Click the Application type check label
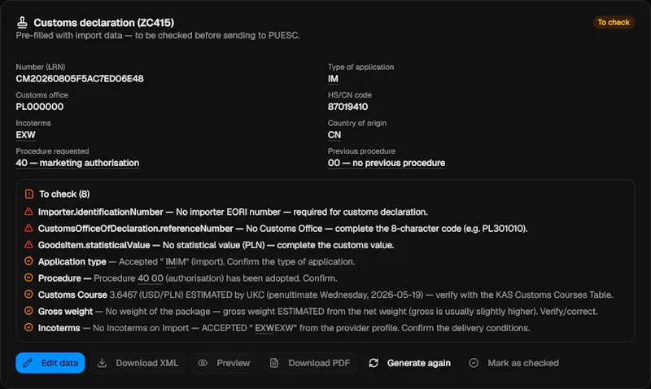651x389 pixels. tap(72, 262)
